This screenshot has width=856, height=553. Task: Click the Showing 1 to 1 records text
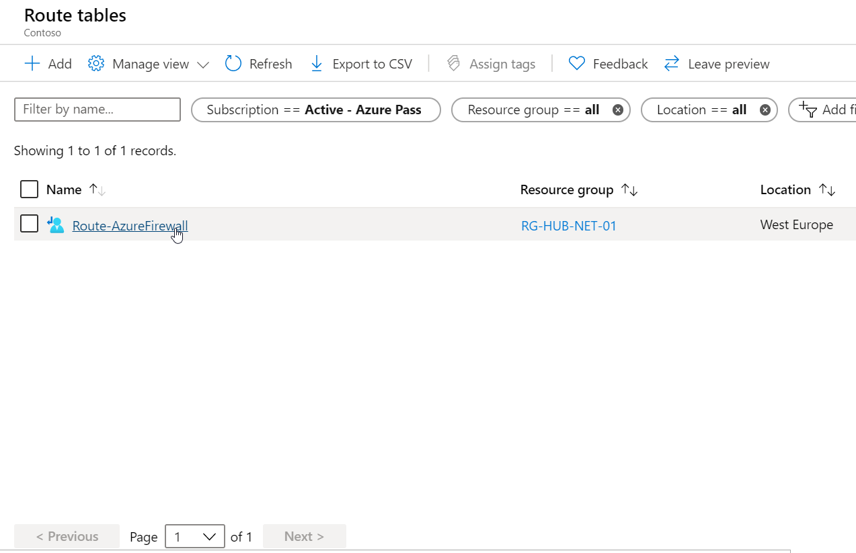click(x=95, y=151)
